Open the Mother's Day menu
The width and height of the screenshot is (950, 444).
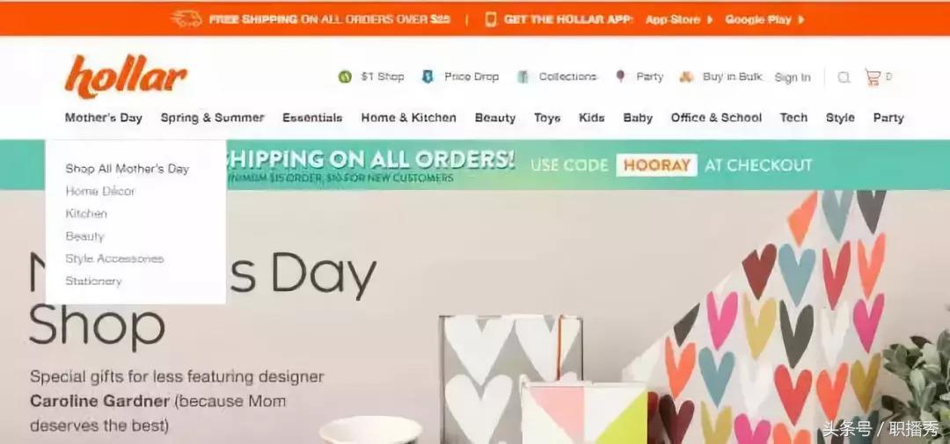104,118
